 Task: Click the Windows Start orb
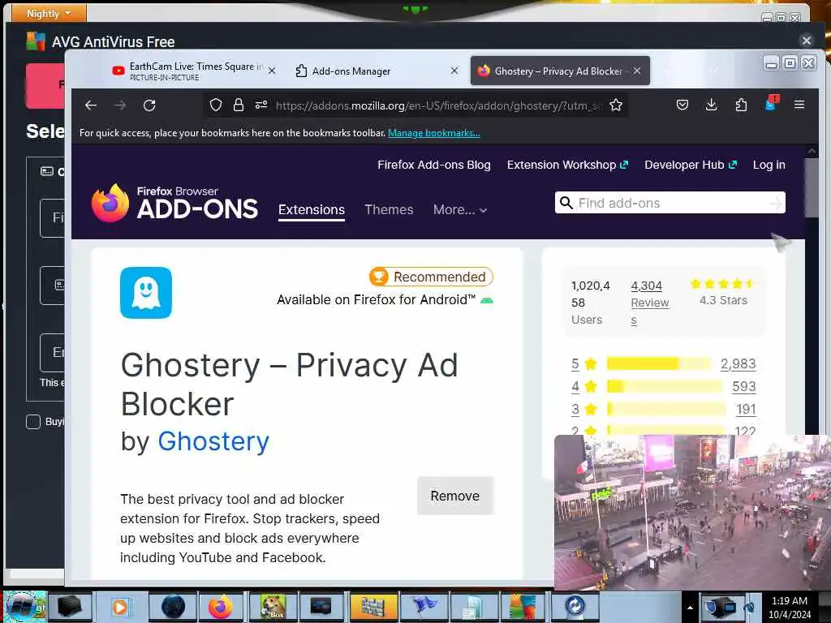click(25, 607)
